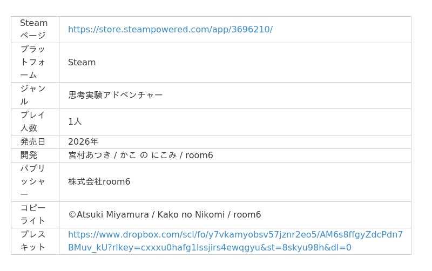Click the 開発 row label
Image resolution: width=432 pixels, height=271 pixels.
[29, 155]
